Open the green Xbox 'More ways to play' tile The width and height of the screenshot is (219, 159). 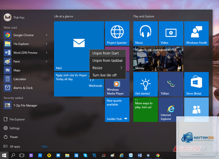145,110
